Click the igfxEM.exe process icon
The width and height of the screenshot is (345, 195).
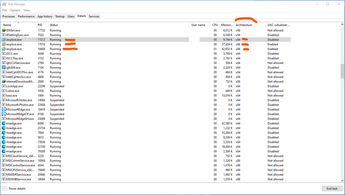tap(3, 67)
